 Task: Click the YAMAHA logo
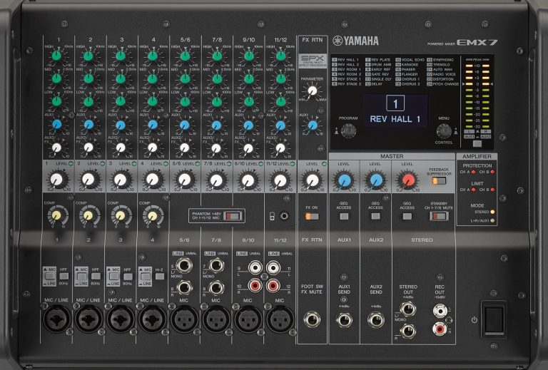pos(356,41)
